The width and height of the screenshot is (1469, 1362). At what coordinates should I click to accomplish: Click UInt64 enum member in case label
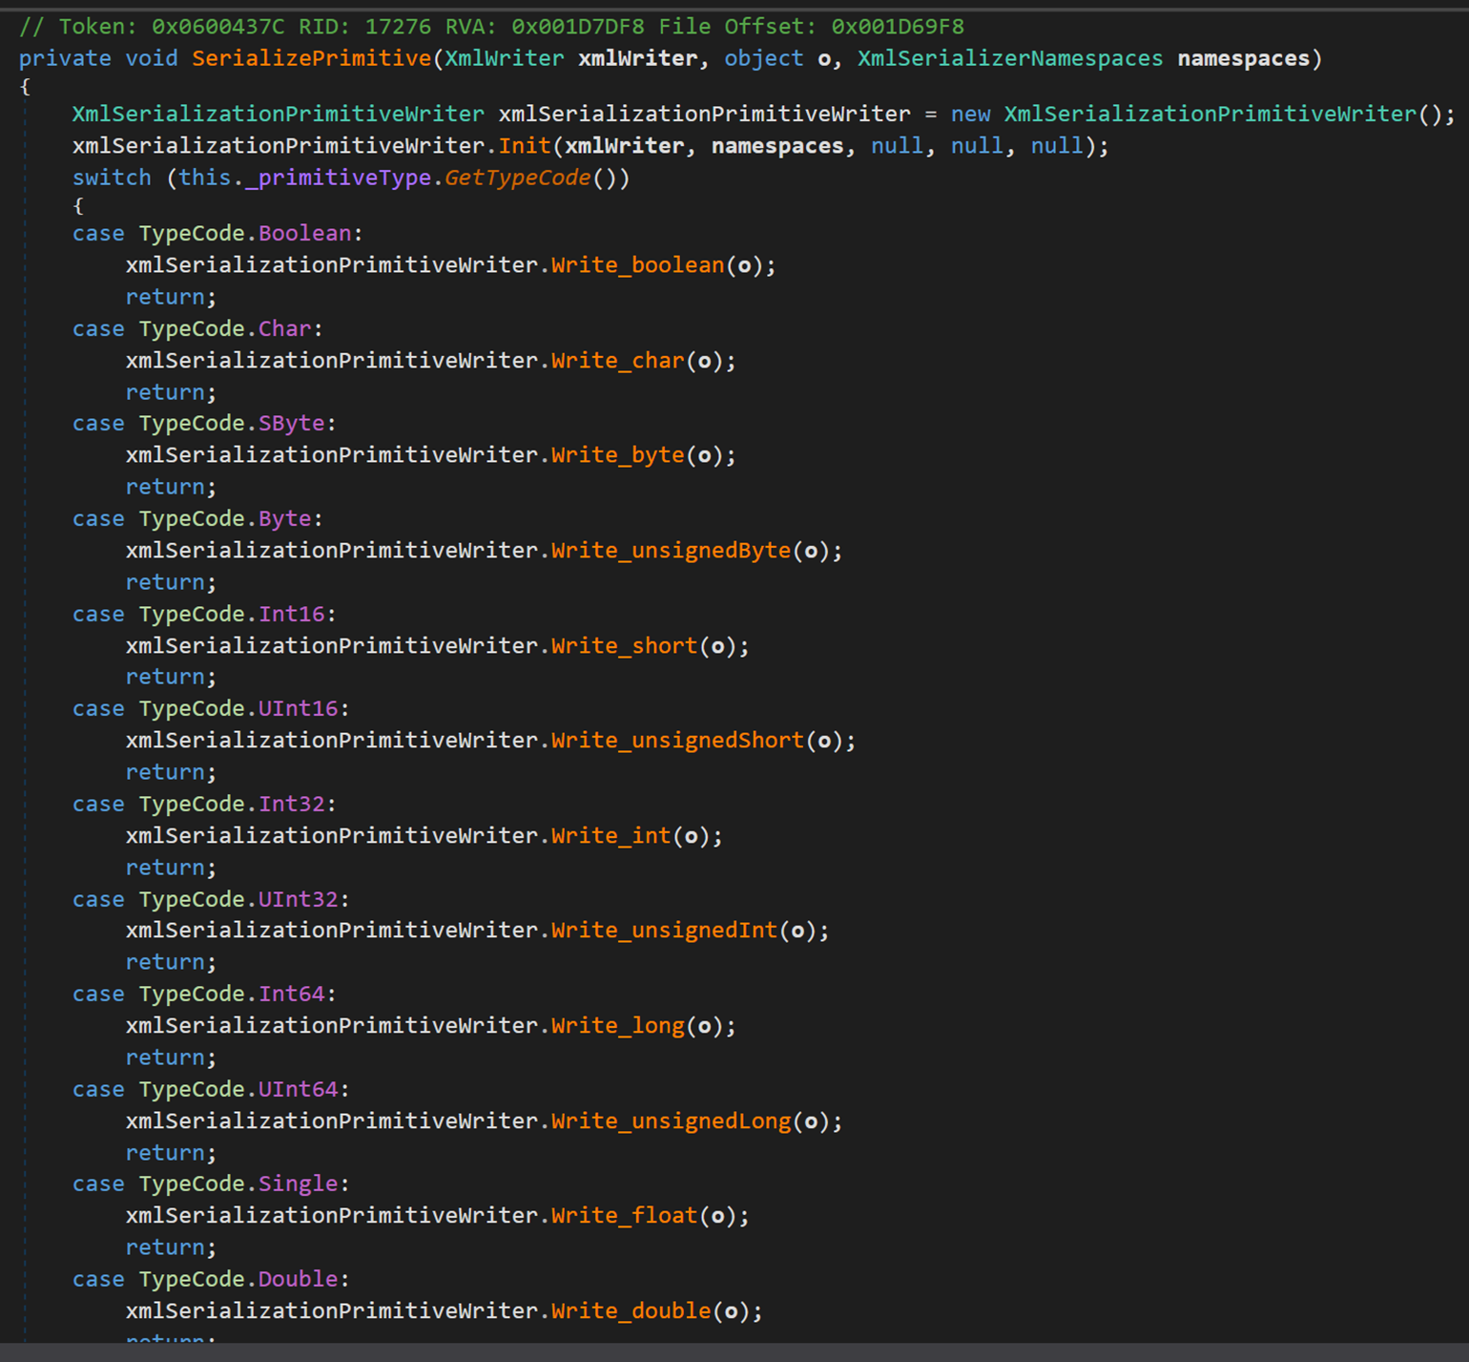299,1090
